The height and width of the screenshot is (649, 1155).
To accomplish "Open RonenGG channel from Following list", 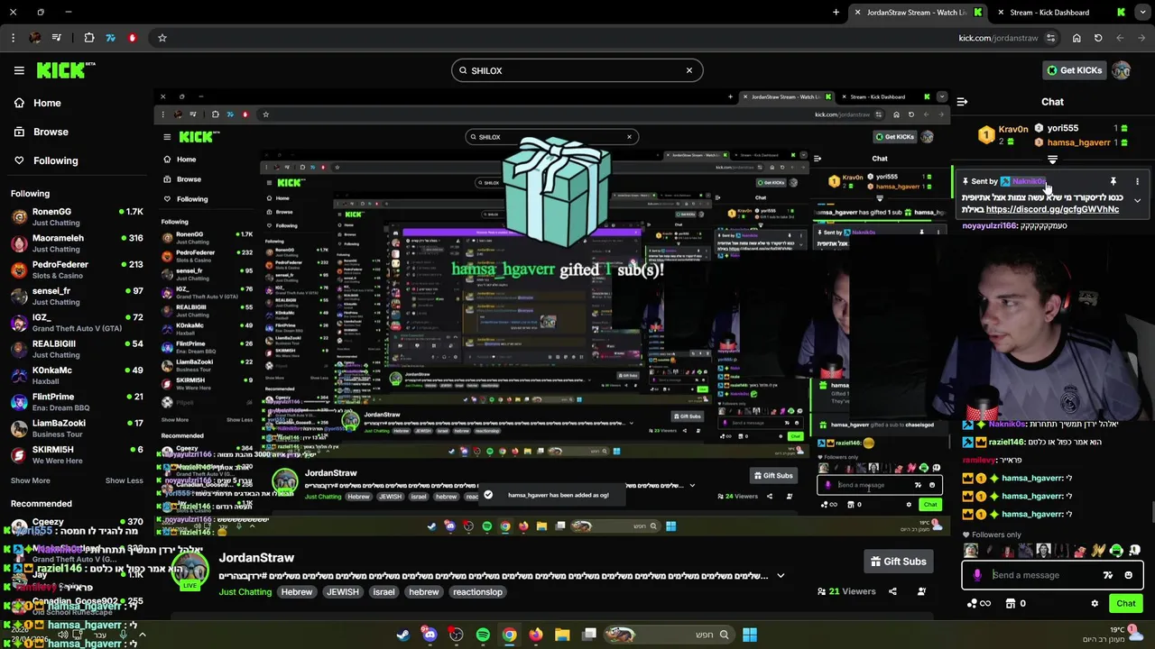I will click(x=77, y=216).
